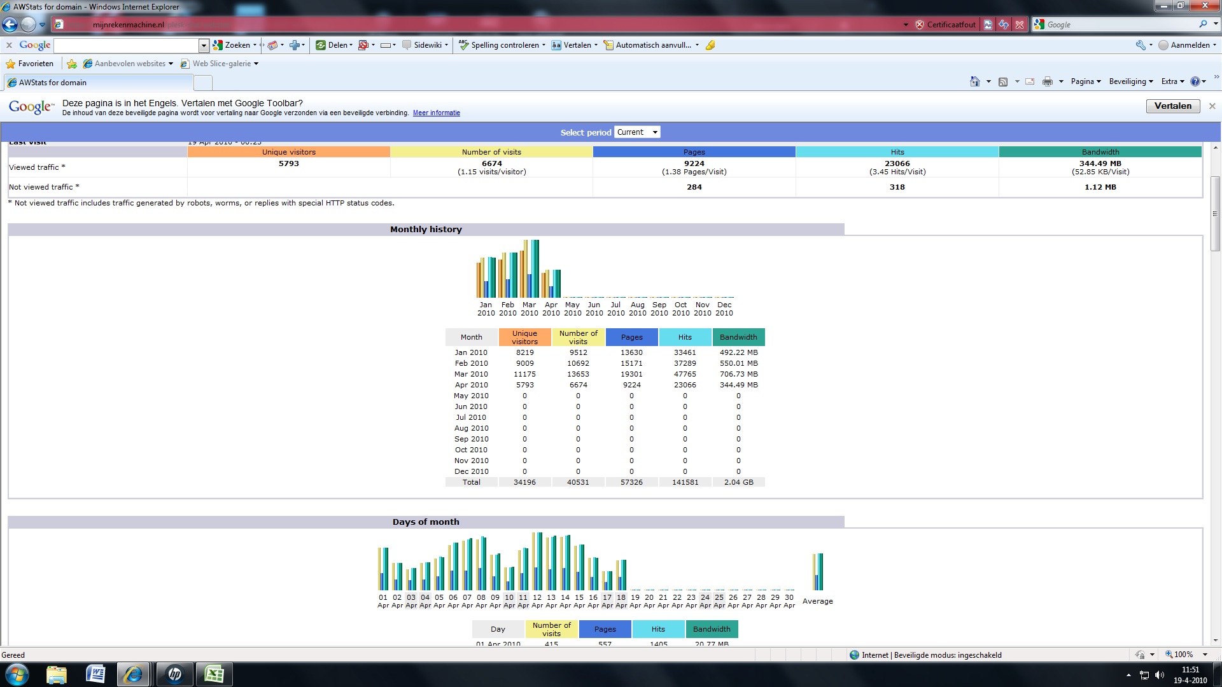Open Favorieten favorites panel
The width and height of the screenshot is (1222, 687).
(x=30, y=64)
